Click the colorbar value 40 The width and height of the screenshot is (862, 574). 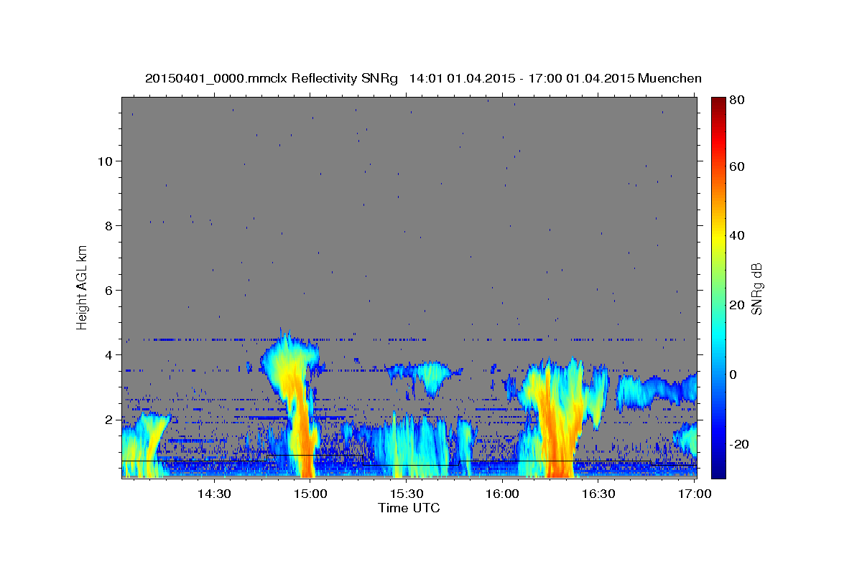pos(736,235)
